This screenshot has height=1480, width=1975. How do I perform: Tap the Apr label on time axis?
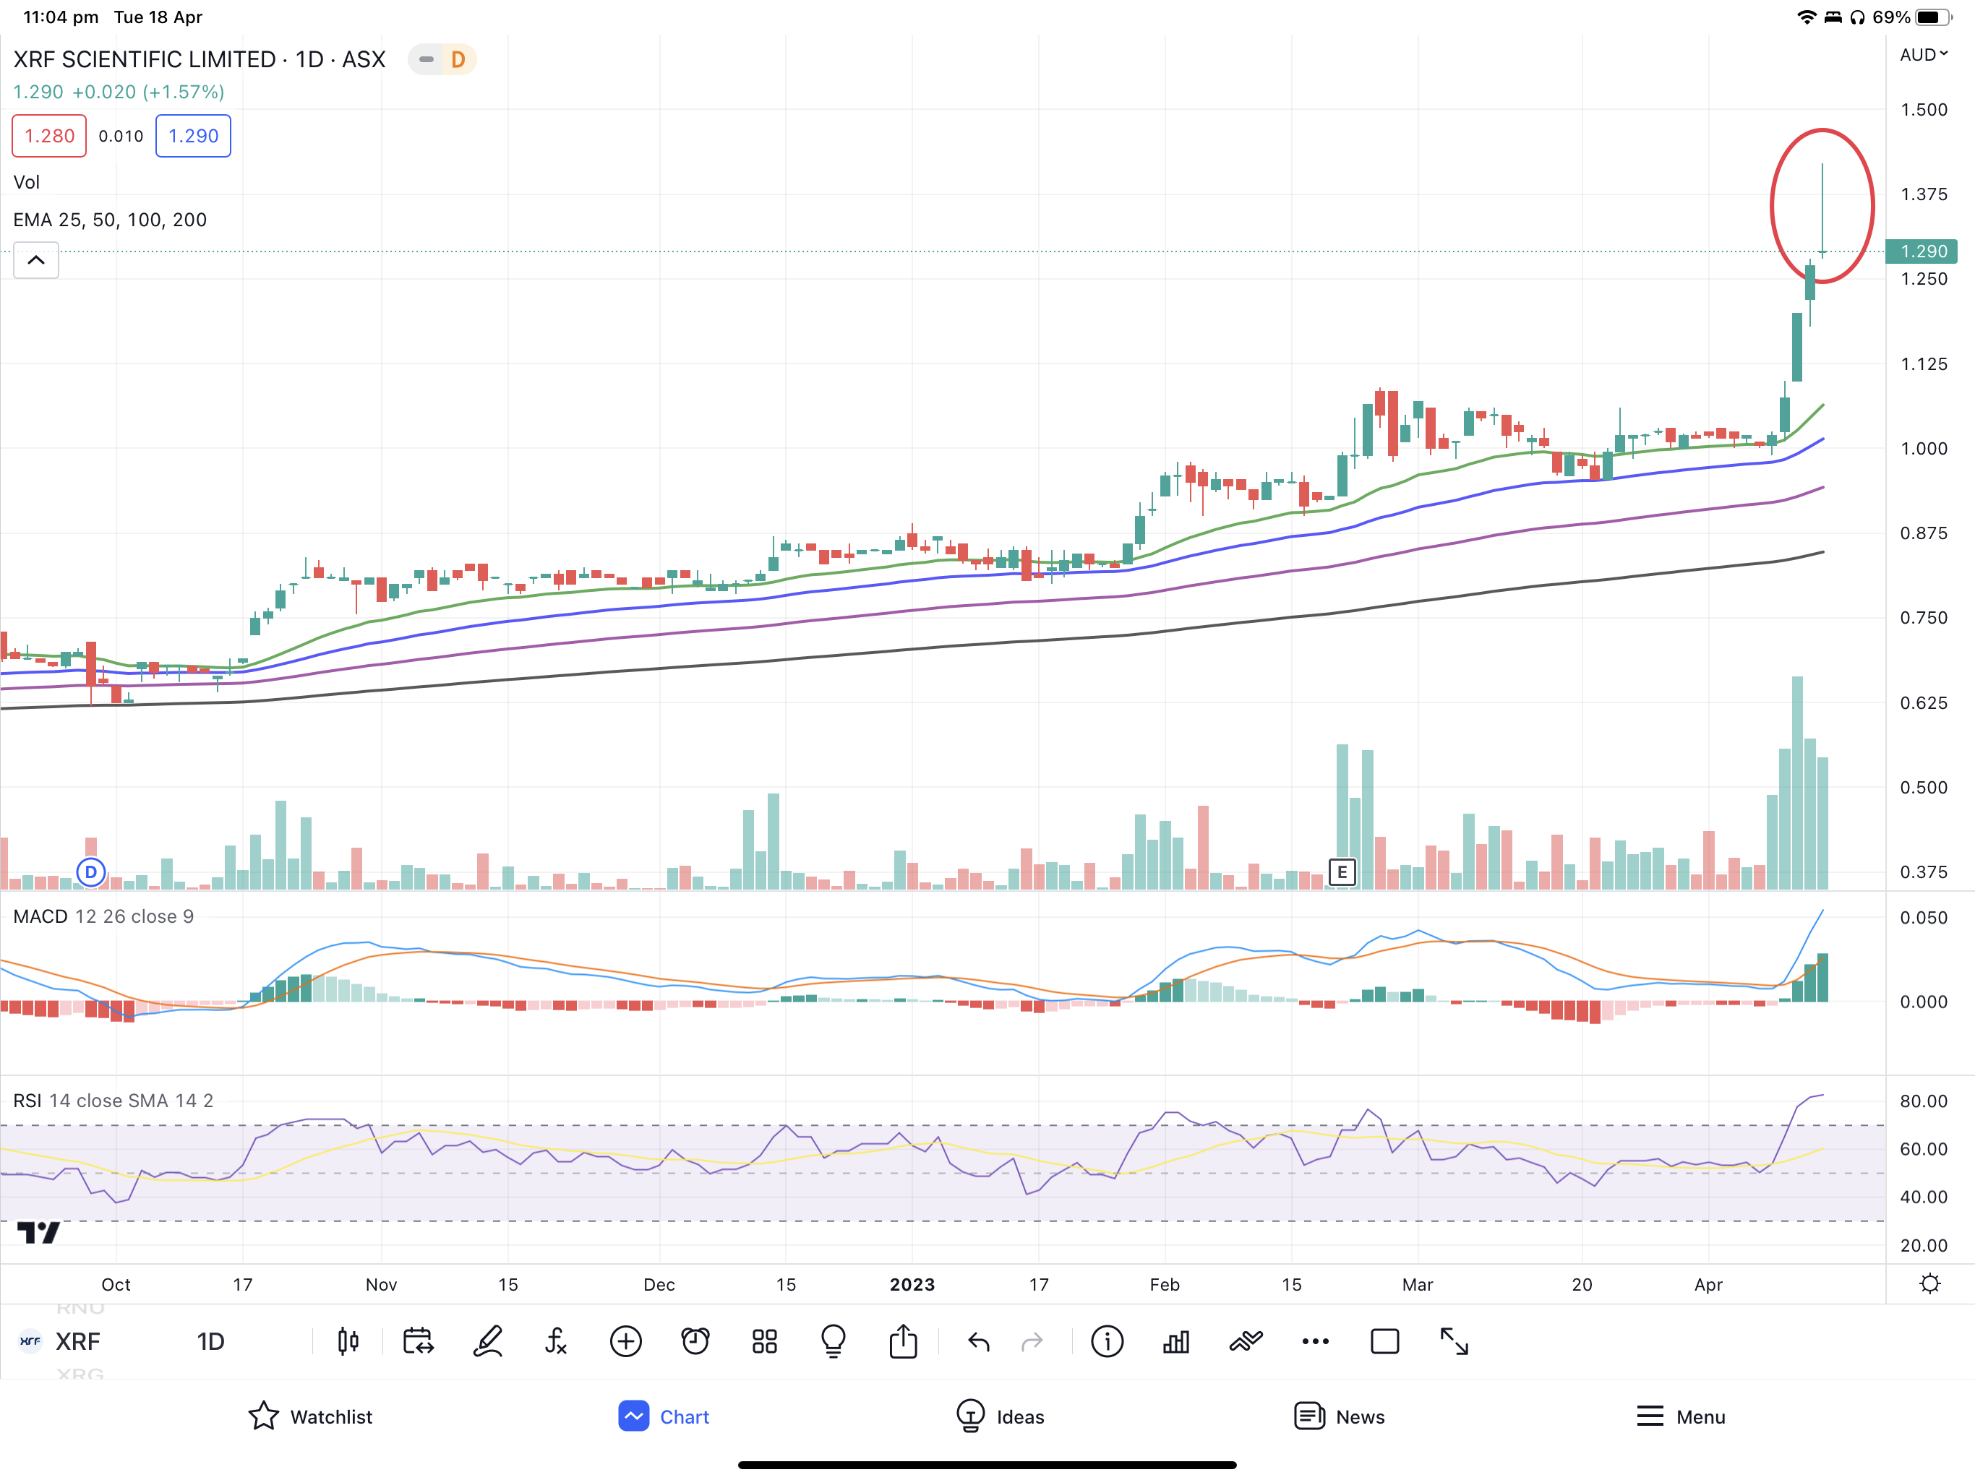pos(1708,1284)
